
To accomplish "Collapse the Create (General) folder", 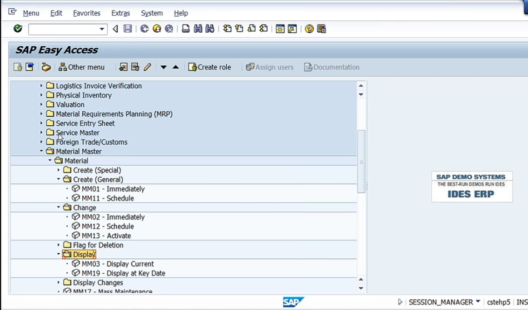I will (59, 179).
